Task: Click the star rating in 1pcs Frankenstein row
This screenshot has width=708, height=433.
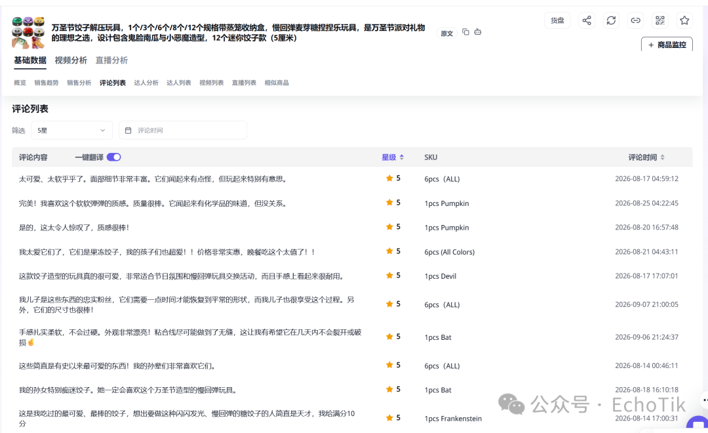Action: 393,418
